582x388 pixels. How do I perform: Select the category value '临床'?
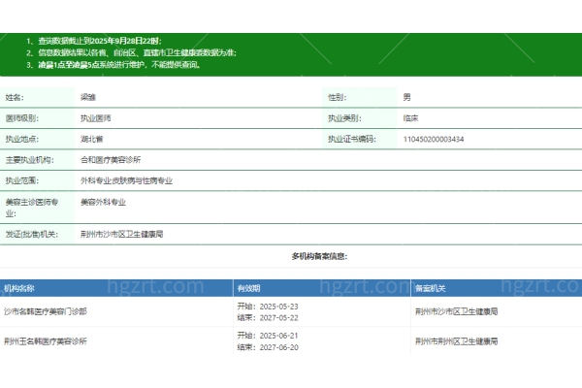pos(410,118)
